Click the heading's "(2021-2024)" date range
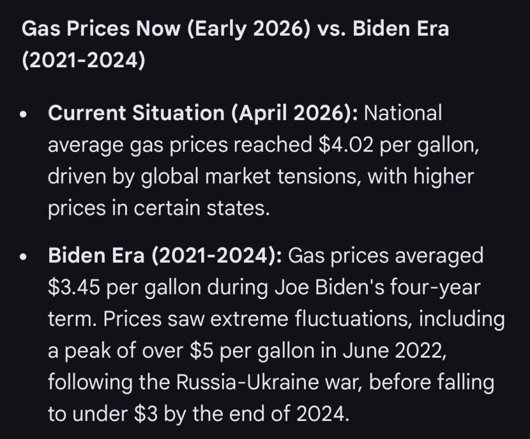The image size is (530, 439). [x=82, y=60]
